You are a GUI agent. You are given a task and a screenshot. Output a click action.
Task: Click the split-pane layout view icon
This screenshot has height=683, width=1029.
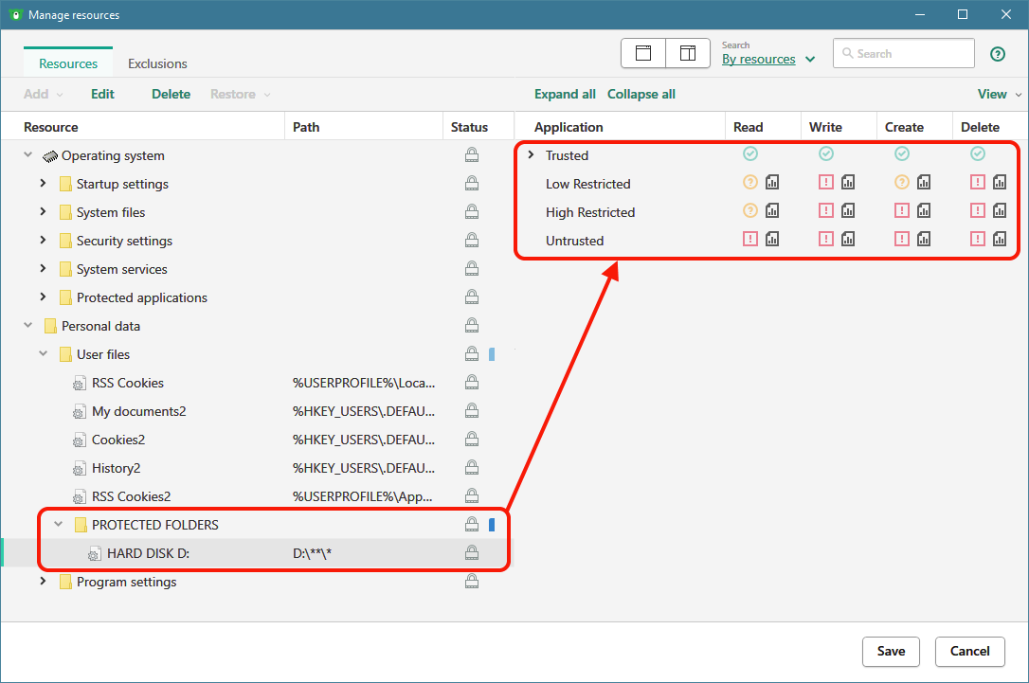coord(688,54)
